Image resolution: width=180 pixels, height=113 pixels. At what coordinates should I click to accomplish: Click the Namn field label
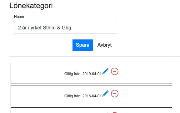[19, 17]
